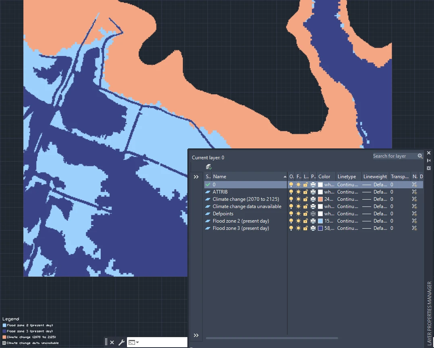Click the magnifier icon in layer search

tap(420, 156)
